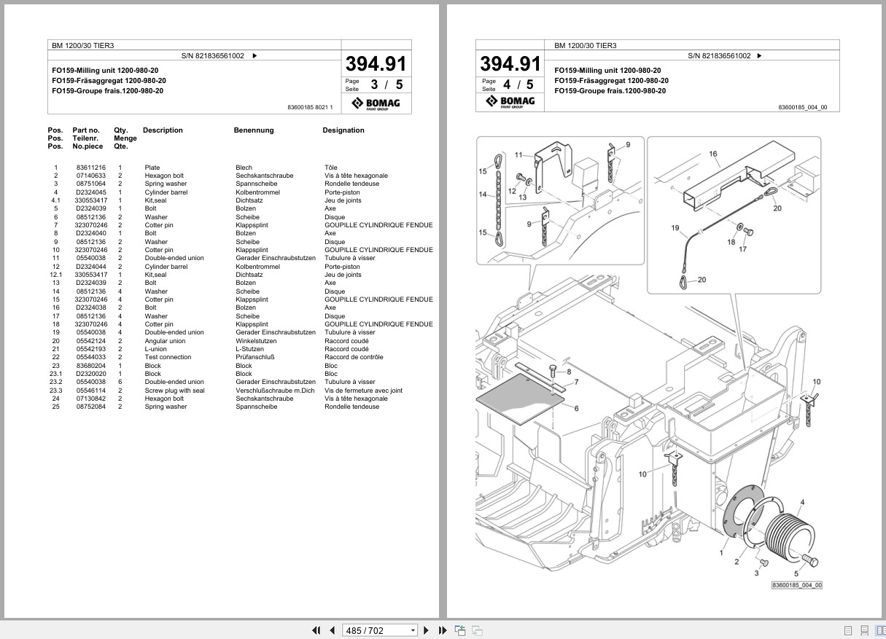The image size is (886, 639).
Task: Open the page number dropdown arrow
Action: (x=413, y=630)
